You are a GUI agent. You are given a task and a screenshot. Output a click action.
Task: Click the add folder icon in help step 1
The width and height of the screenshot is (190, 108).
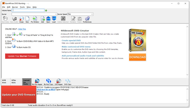point(21,34)
